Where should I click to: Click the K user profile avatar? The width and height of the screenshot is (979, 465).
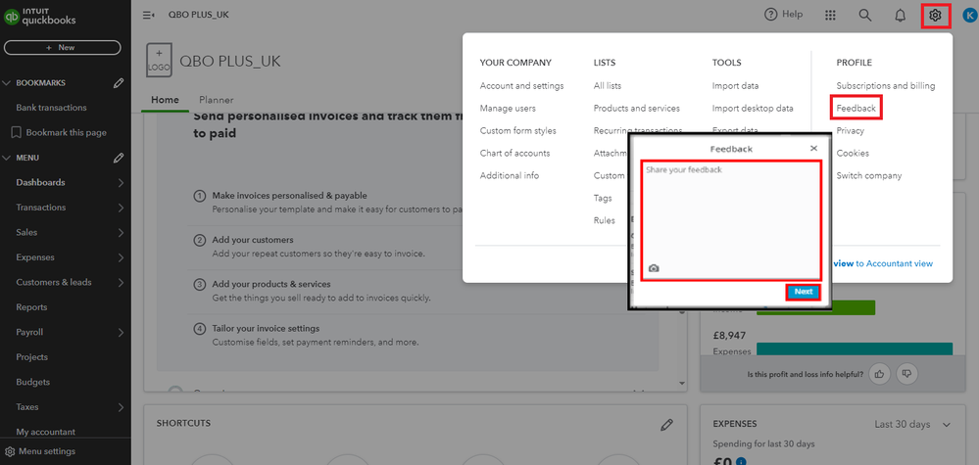971,16
